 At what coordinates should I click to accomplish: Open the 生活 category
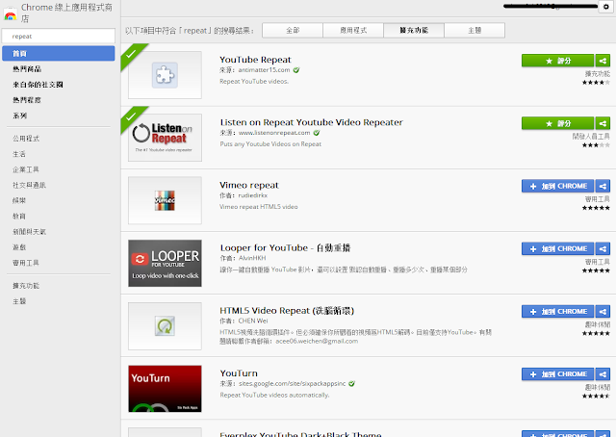[x=19, y=154]
